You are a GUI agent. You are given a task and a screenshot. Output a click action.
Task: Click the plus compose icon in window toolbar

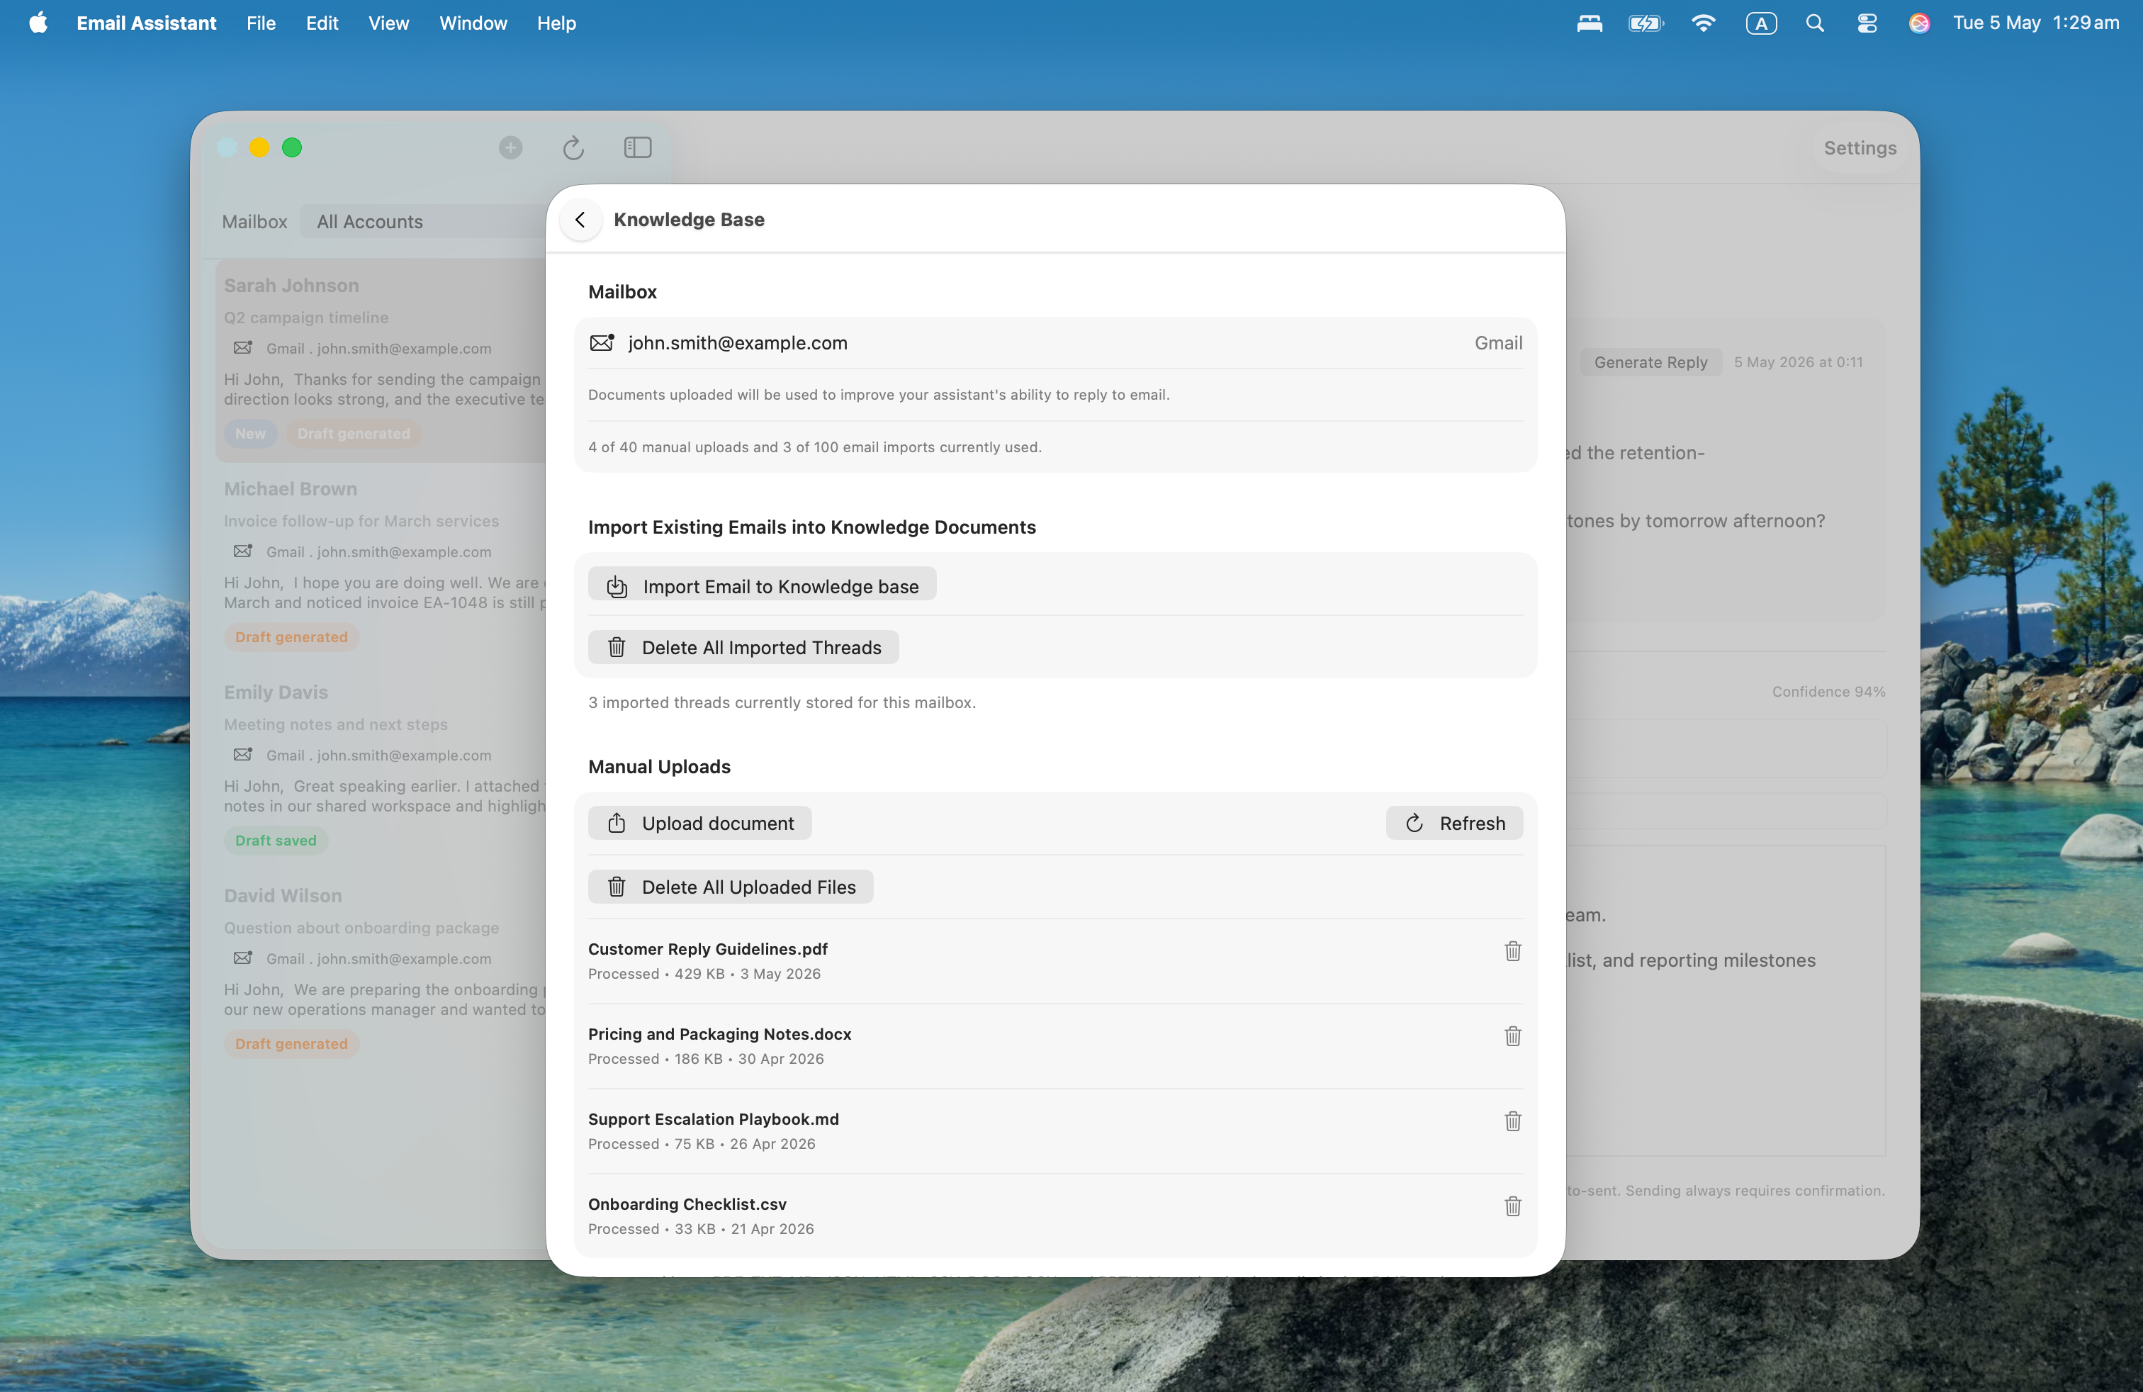pyautogui.click(x=510, y=147)
